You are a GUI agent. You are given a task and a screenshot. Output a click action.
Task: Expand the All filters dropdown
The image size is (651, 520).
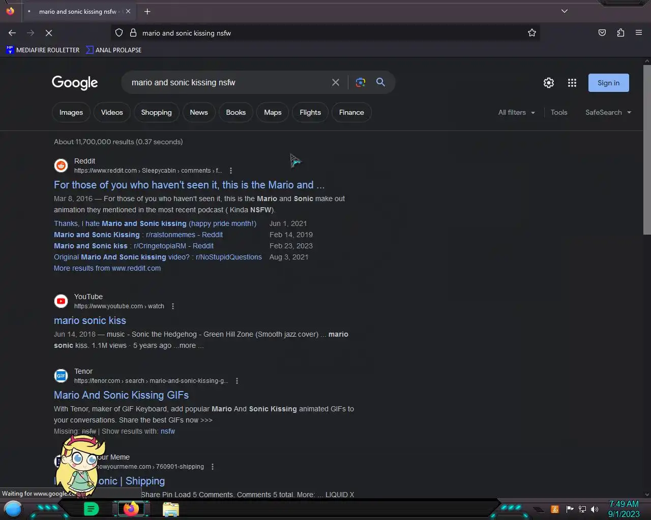(517, 112)
